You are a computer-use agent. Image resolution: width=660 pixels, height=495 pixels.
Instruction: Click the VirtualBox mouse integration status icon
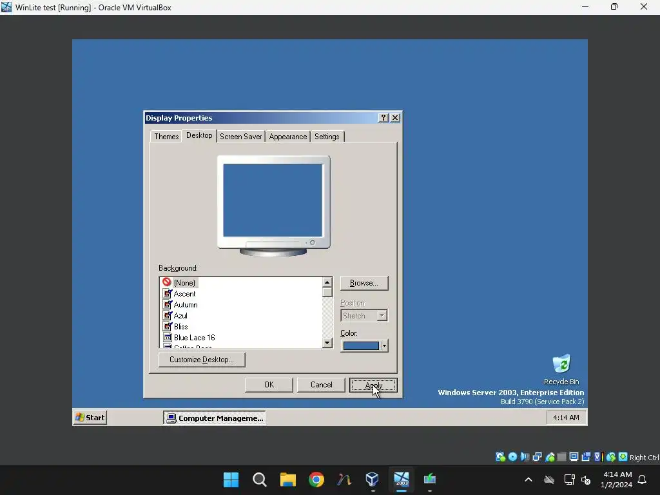(611, 457)
